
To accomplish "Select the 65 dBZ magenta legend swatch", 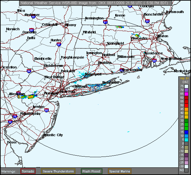I will coord(186,94).
